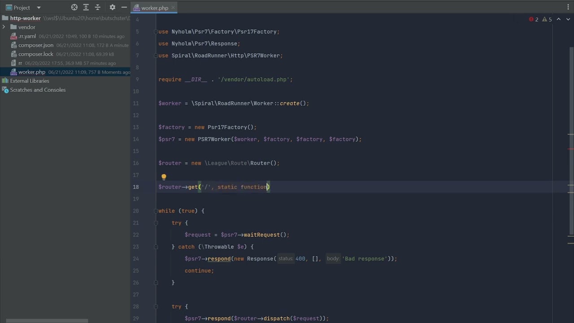The image size is (574, 323).
Task: Select the vendor folder row
Action: (65, 27)
